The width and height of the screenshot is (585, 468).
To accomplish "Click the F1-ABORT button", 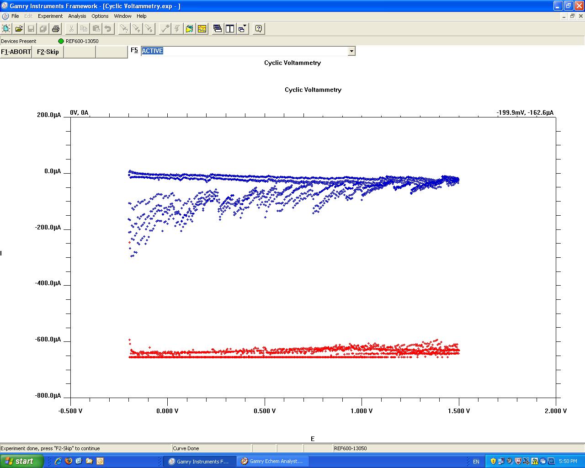I will [16, 52].
